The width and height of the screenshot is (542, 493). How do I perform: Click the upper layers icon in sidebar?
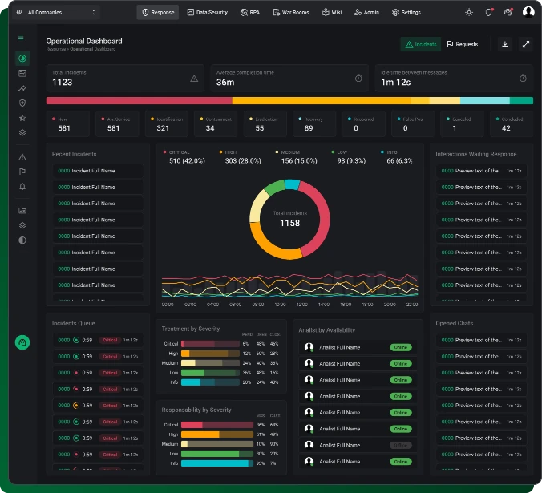[22, 132]
